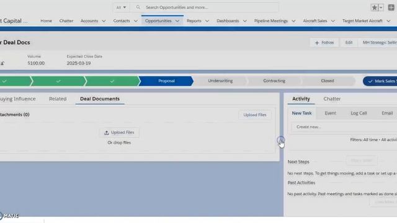This screenshot has width=397, height=223.
Task: Expand the Accounts menu chevron
Action: pos(104,21)
